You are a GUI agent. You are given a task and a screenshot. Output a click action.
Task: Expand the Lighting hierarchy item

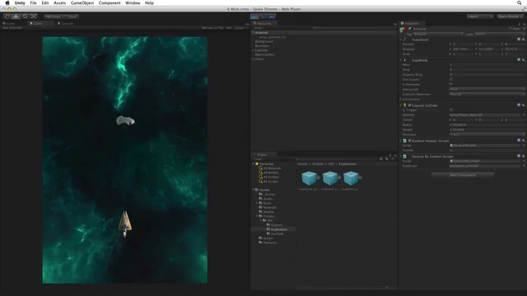click(x=253, y=50)
